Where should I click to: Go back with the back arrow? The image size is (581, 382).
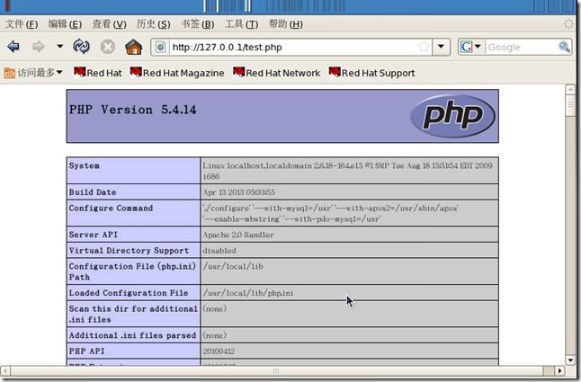click(x=13, y=47)
